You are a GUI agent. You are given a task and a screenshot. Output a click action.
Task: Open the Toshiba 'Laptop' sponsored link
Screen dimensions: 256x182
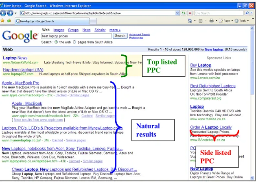click(x=197, y=106)
